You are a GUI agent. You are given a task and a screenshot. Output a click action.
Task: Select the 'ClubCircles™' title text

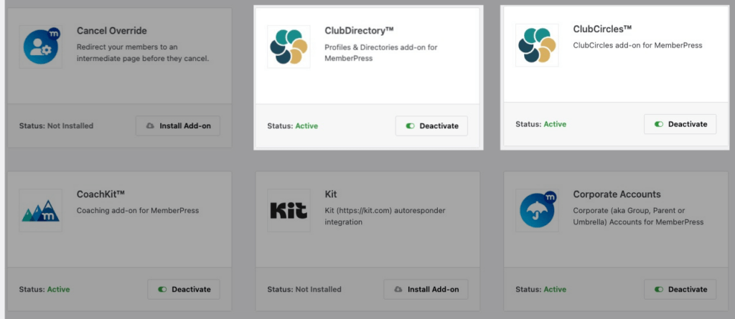tap(602, 29)
